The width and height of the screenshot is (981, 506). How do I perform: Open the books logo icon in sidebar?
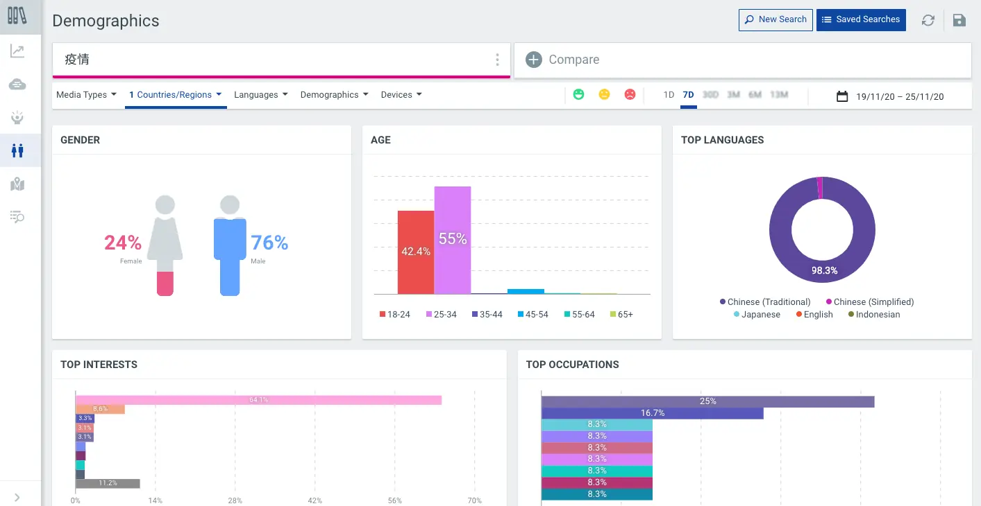17,15
